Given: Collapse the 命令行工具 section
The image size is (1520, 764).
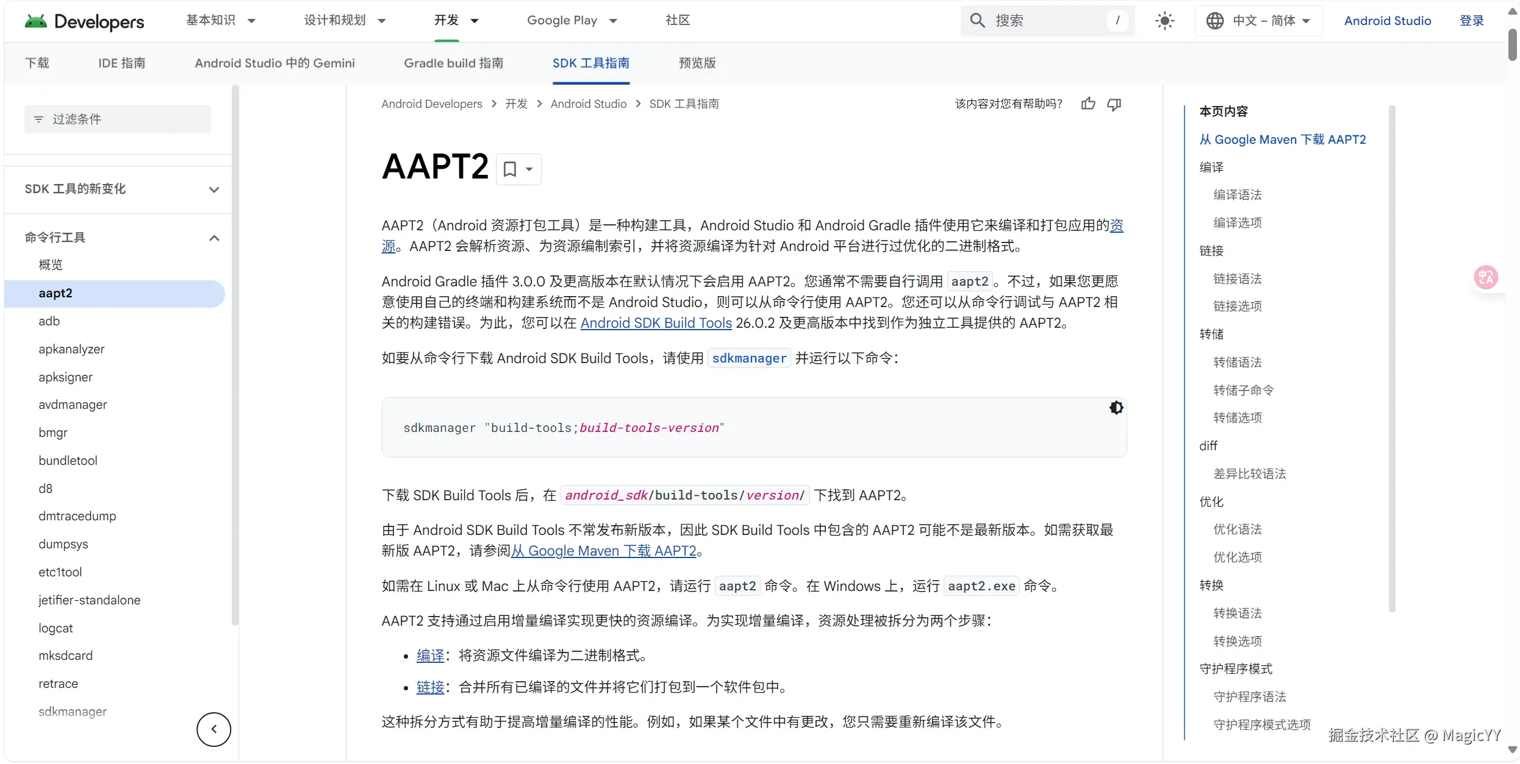Looking at the screenshot, I should (x=213, y=238).
